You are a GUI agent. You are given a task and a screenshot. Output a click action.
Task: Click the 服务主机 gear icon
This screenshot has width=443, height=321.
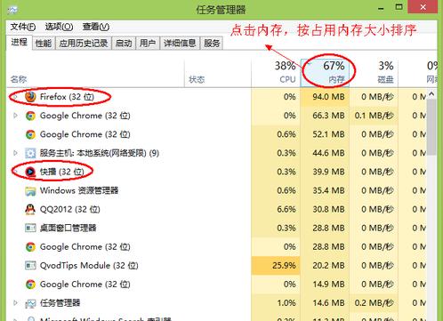tap(30, 153)
